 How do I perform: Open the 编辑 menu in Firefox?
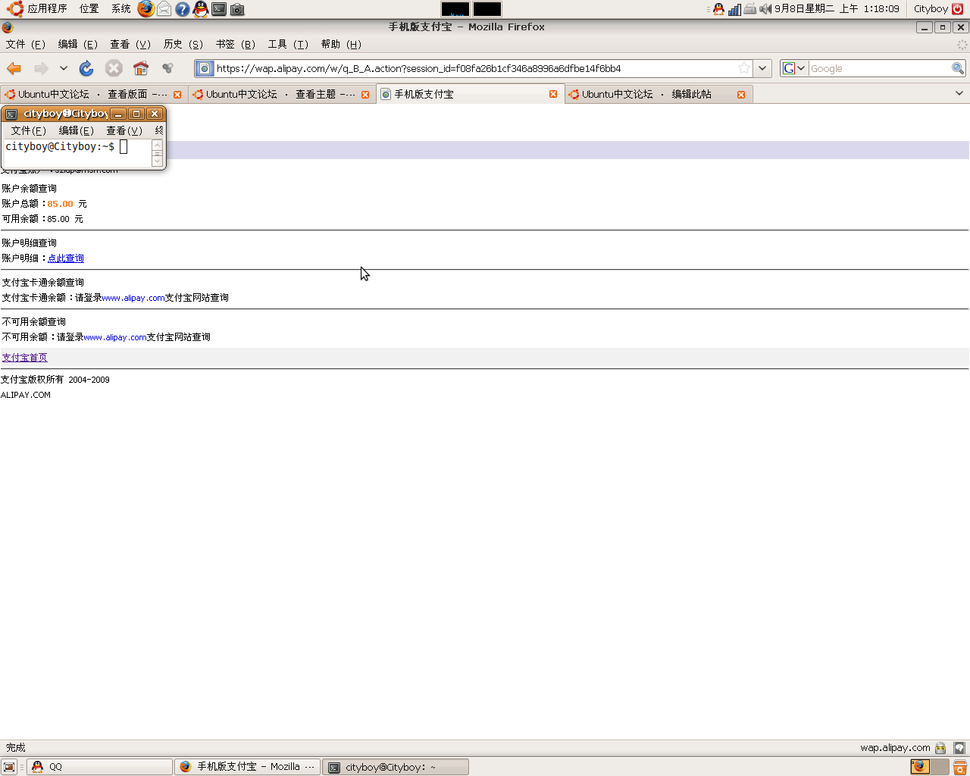coord(78,44)
